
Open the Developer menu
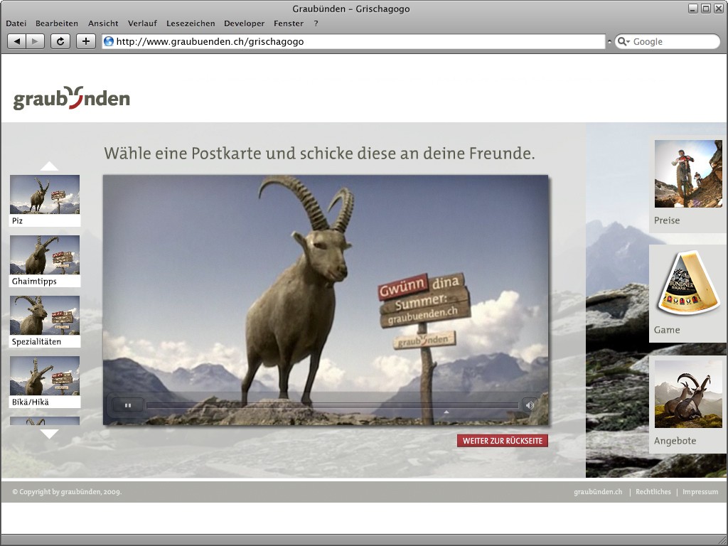tap(245, 23)
